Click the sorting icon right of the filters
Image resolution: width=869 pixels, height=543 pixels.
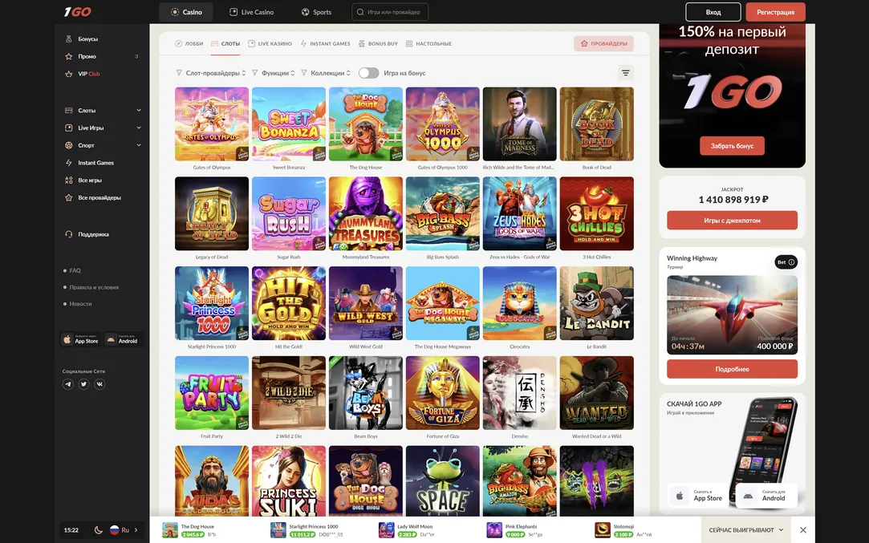pos(623,71)
